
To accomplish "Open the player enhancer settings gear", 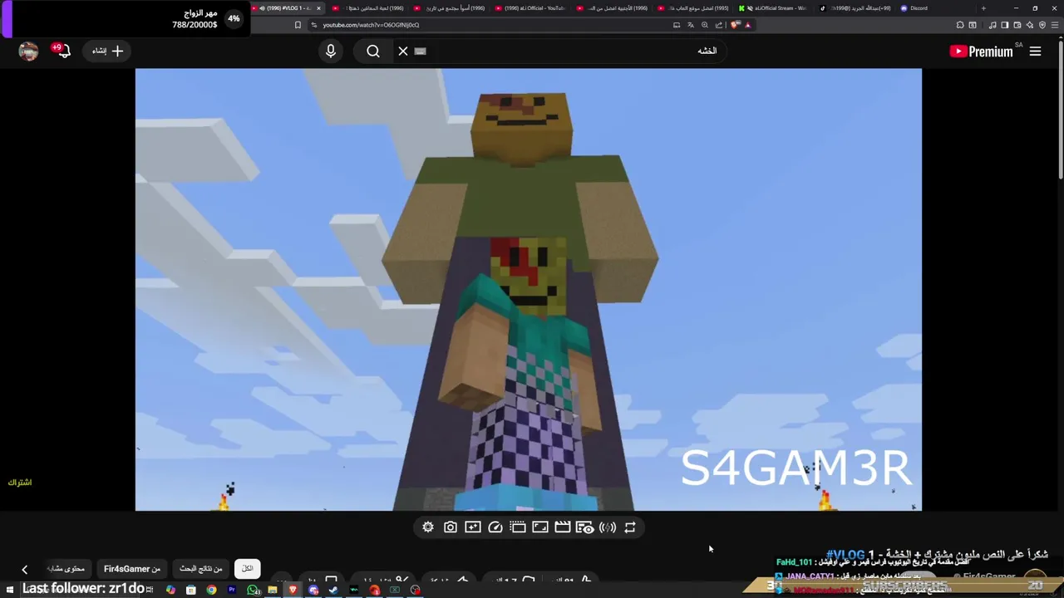I will point(428,527).
